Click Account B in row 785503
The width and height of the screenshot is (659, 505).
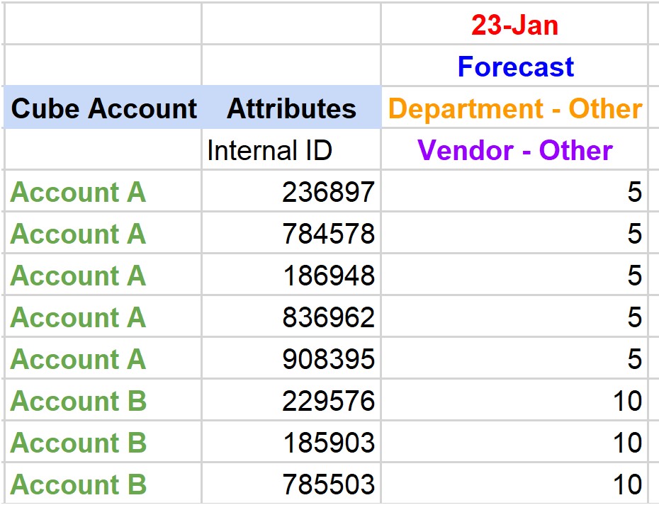point(103,484)
